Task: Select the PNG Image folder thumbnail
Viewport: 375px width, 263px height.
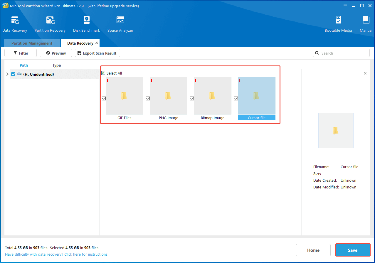Action: coord(169,96)
